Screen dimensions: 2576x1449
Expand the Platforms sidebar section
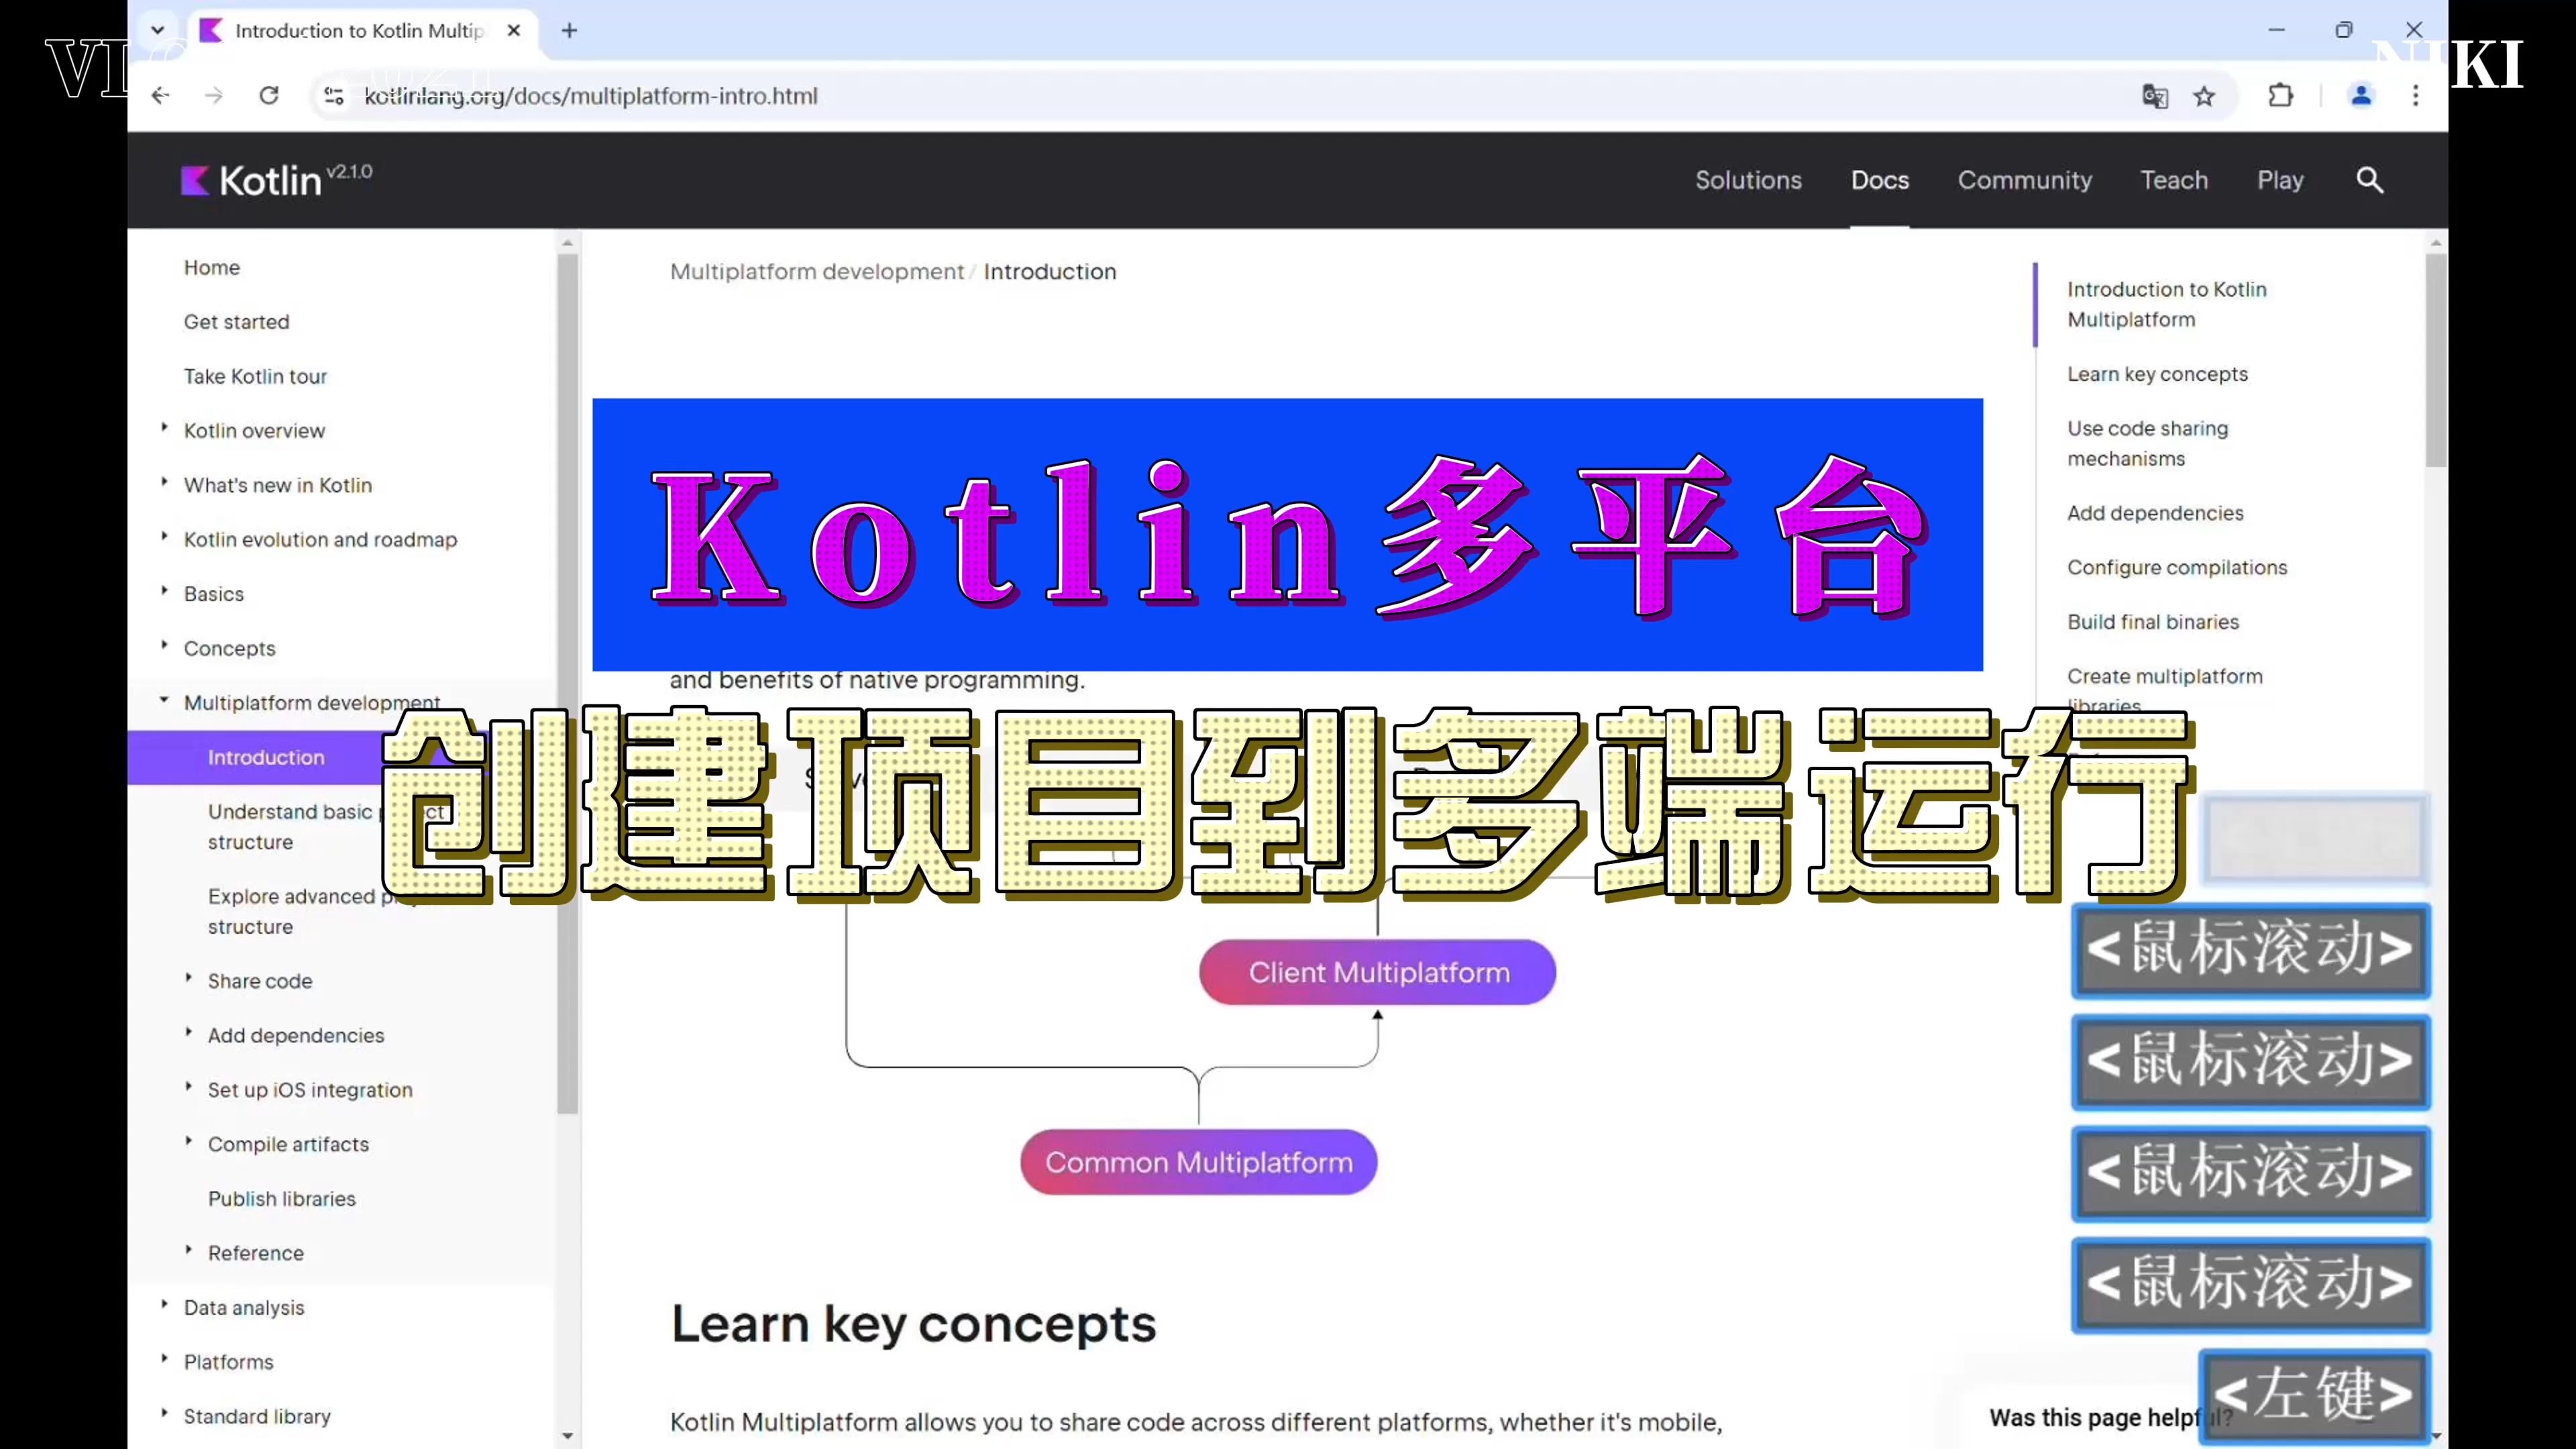(163, 1360)
